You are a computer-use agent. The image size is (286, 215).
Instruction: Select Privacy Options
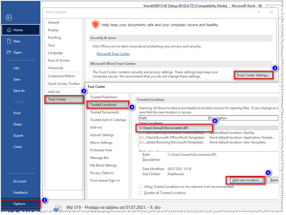(x=102, y=173)
